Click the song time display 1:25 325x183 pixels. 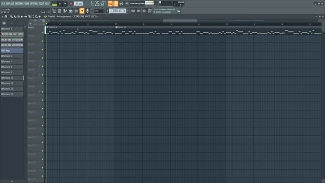(97, 4)
